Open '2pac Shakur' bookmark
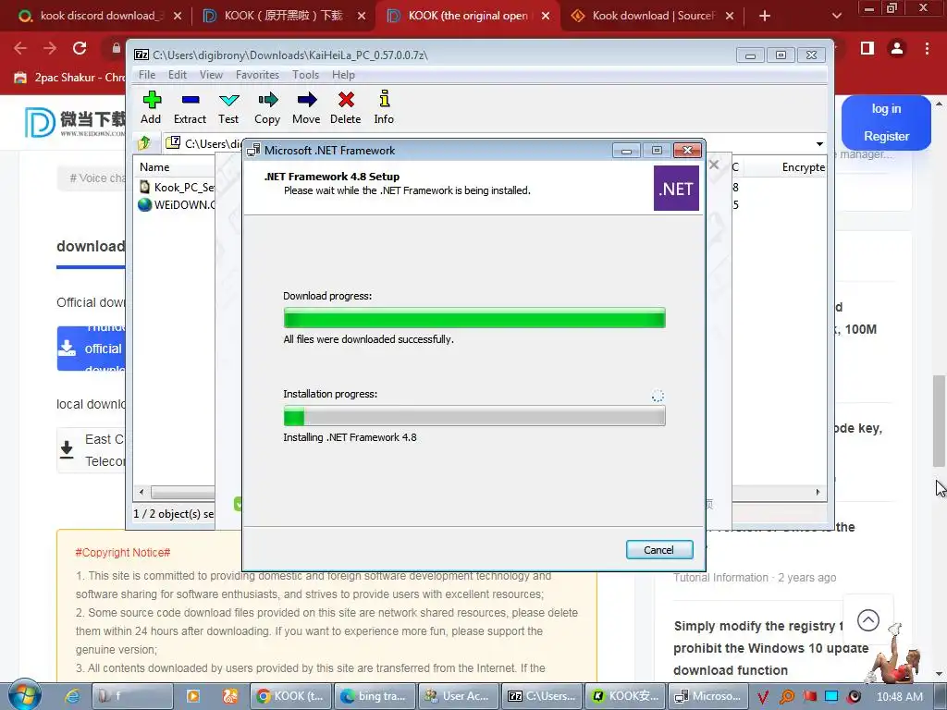Viewport: 947px width, 710px height. 69,78
